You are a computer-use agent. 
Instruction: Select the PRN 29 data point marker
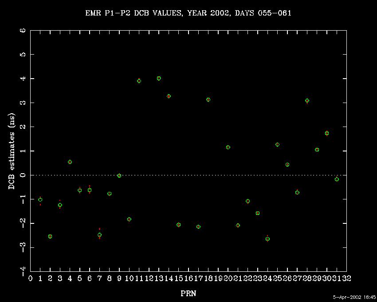point(317,150)
